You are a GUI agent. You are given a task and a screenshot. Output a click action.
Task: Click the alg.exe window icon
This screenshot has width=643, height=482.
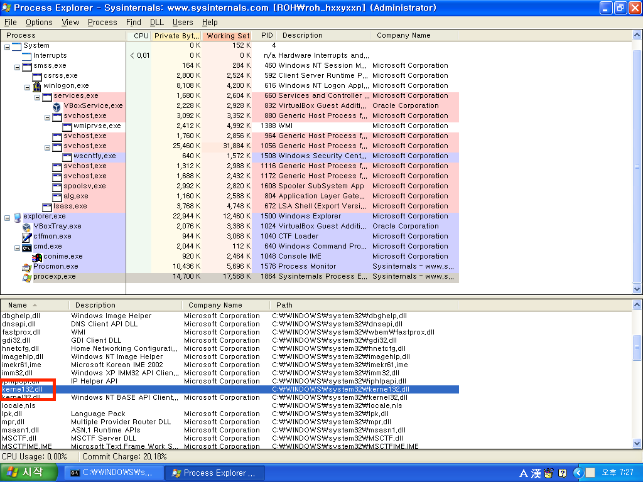click(57, 196)
